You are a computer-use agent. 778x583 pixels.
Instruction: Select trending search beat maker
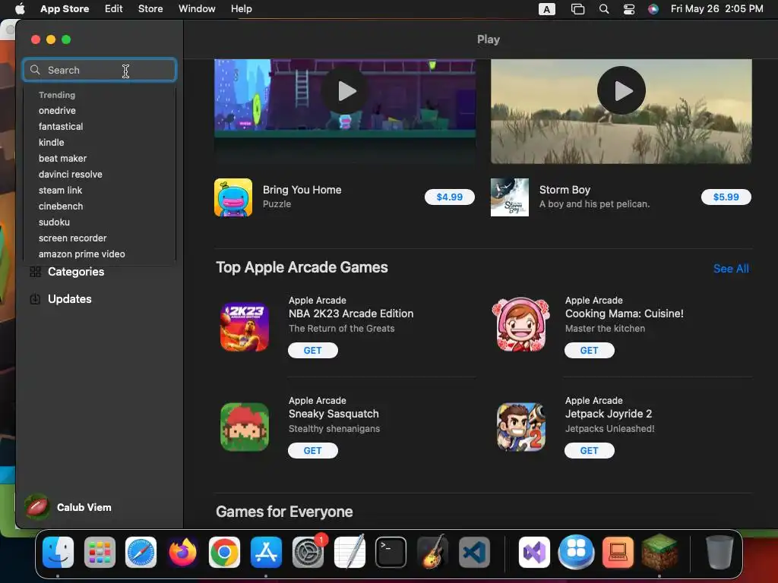[63, 158]
